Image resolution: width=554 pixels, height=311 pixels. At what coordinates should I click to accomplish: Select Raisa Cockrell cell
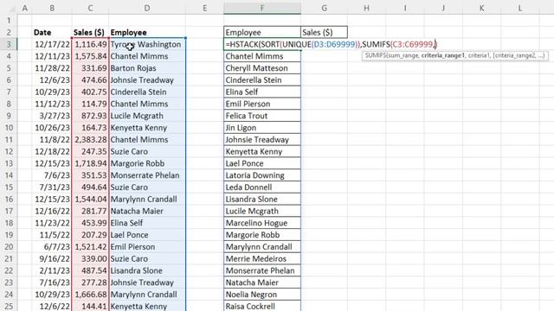click(x=262, y=306)
